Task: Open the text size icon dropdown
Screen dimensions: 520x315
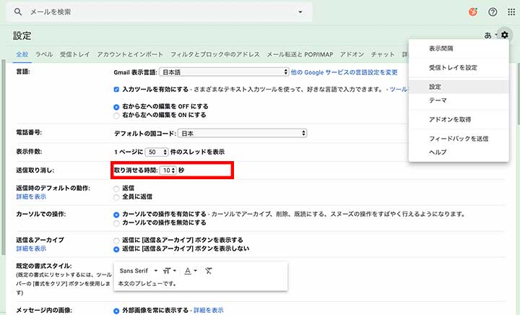Action: pos(170,271)
